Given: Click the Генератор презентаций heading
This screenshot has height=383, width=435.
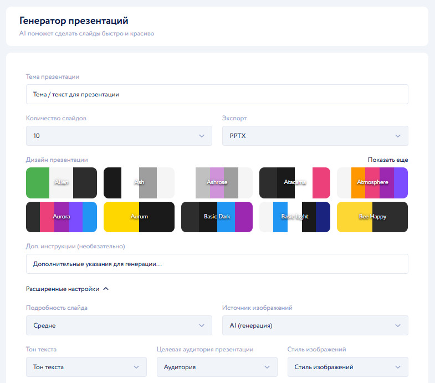Looking at the screenshot, I should (74, 21).
